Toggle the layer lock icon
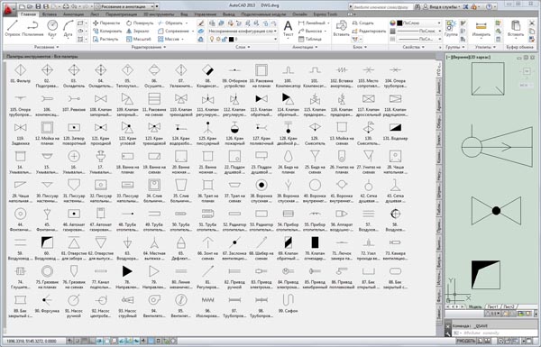 225,40
